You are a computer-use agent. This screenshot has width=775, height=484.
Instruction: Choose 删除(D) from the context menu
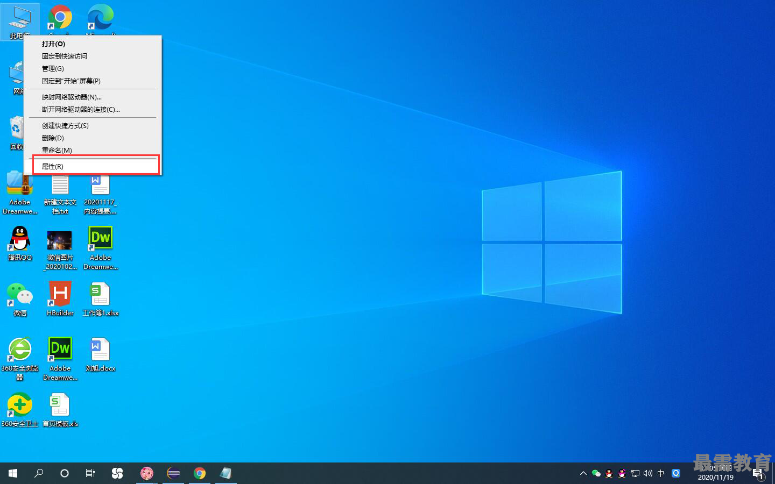tap(93, 138)
